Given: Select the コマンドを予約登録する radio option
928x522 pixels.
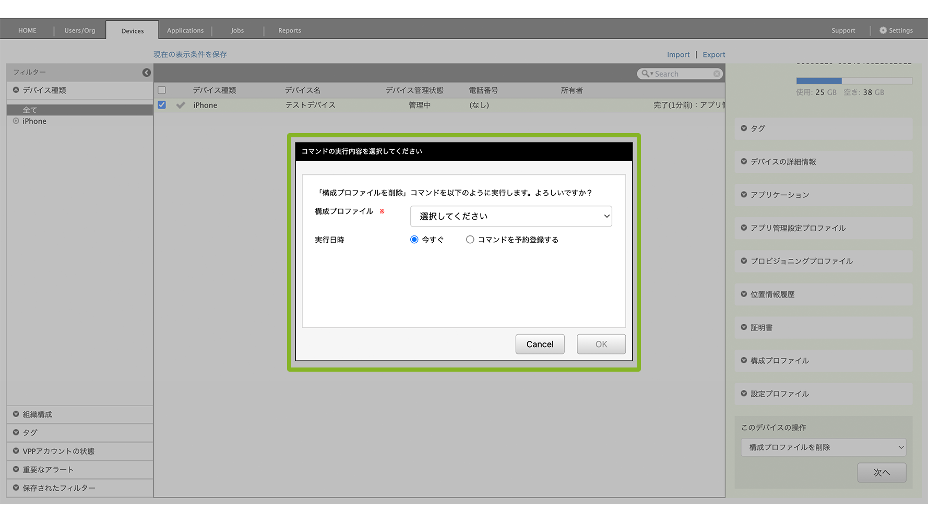Looking at the screenshot, I should pyautogui.click(x=470, y=240).
